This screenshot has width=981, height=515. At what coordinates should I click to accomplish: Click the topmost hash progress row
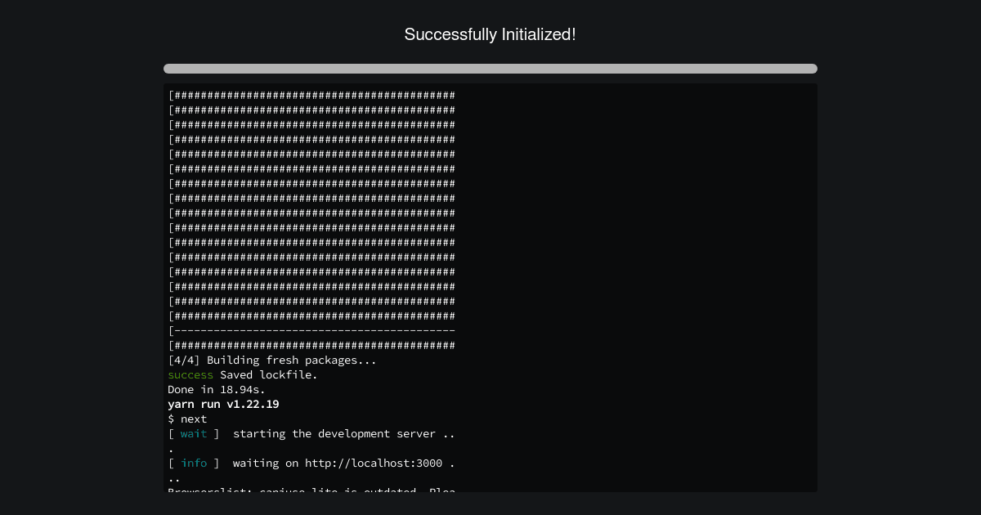311,96
